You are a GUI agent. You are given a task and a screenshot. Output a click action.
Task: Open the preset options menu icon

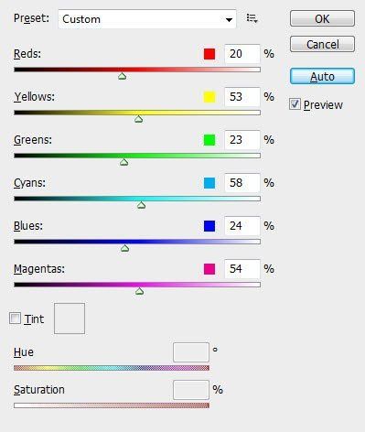click(x=252, y=18)
